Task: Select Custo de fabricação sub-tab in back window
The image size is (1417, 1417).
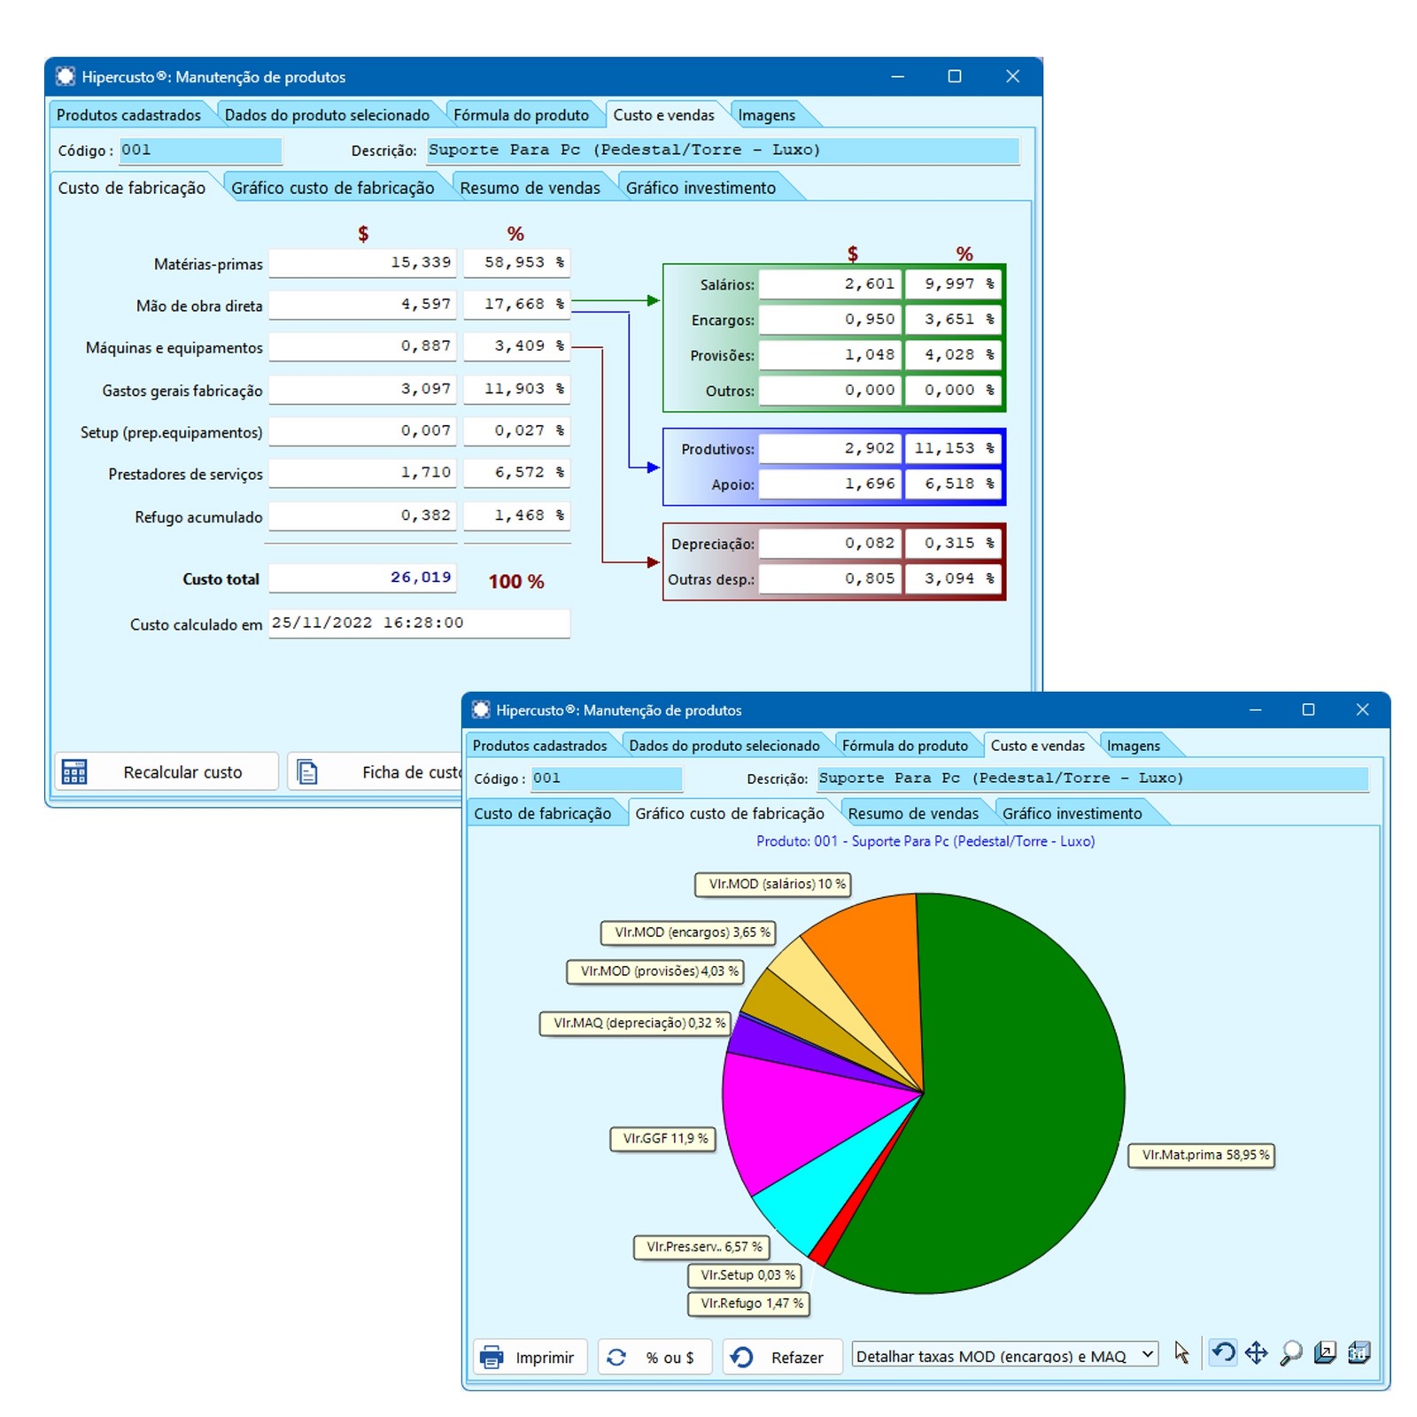Action: [132, 188]
